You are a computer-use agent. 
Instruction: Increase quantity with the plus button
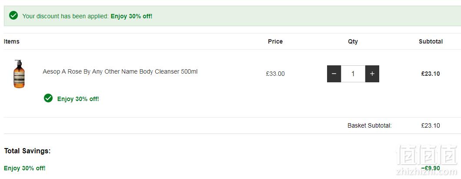tap(372, 74)
